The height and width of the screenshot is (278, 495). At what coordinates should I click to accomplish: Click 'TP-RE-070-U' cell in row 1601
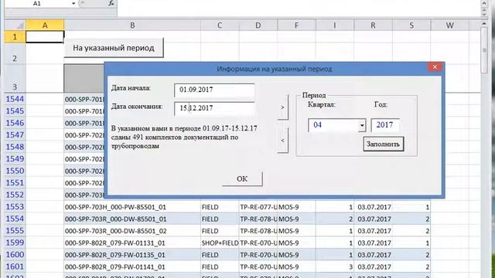tap(258, 267)
